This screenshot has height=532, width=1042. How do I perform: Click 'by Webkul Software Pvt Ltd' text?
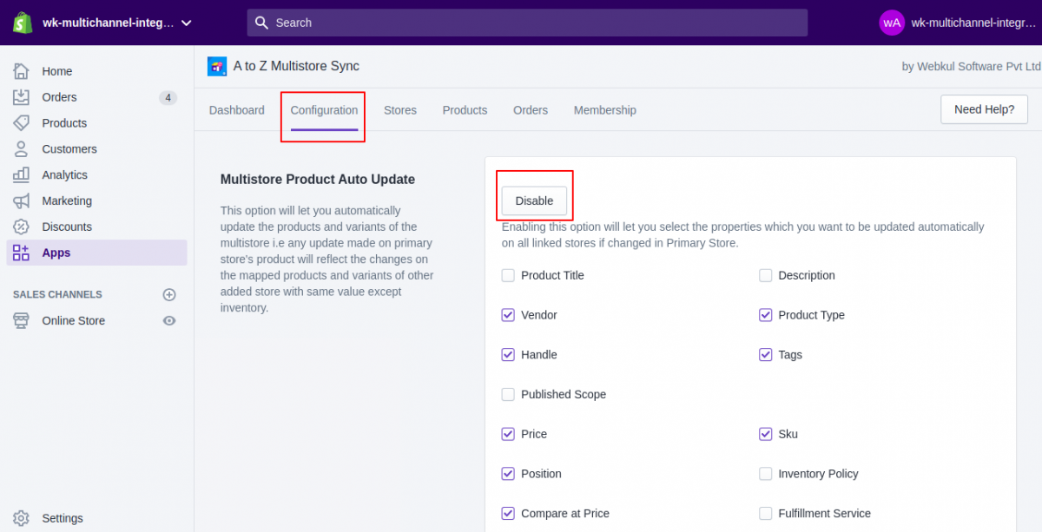[x=971, y=66]
